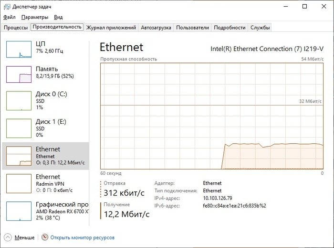
Task: Go to the Автозагрузка tab
Action: click(x=156, y=28)
